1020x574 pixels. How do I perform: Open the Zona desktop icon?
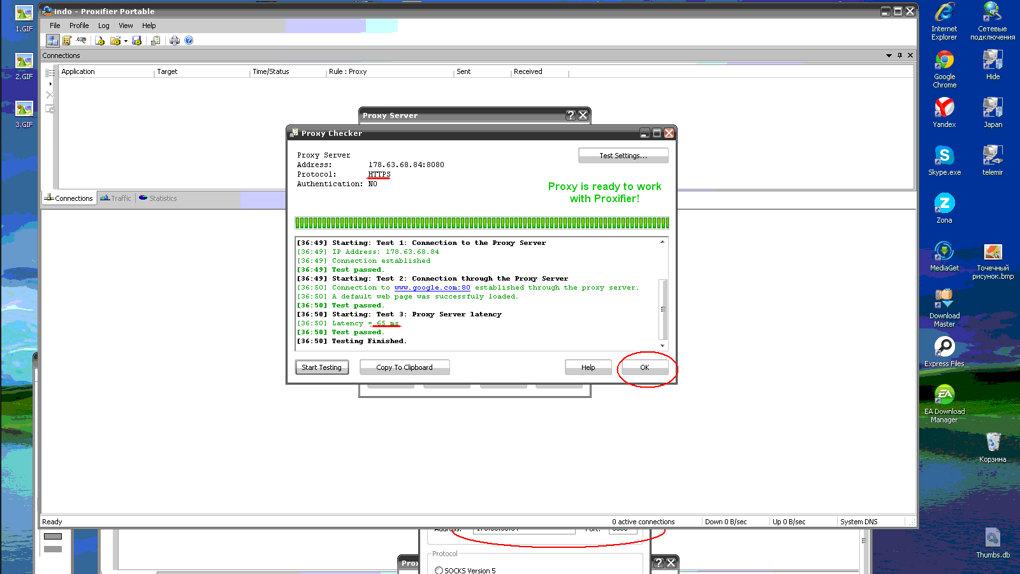click(x=944, y=208)
